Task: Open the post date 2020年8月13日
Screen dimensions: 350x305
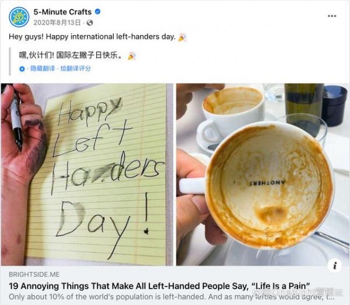Action: (57, 23)
